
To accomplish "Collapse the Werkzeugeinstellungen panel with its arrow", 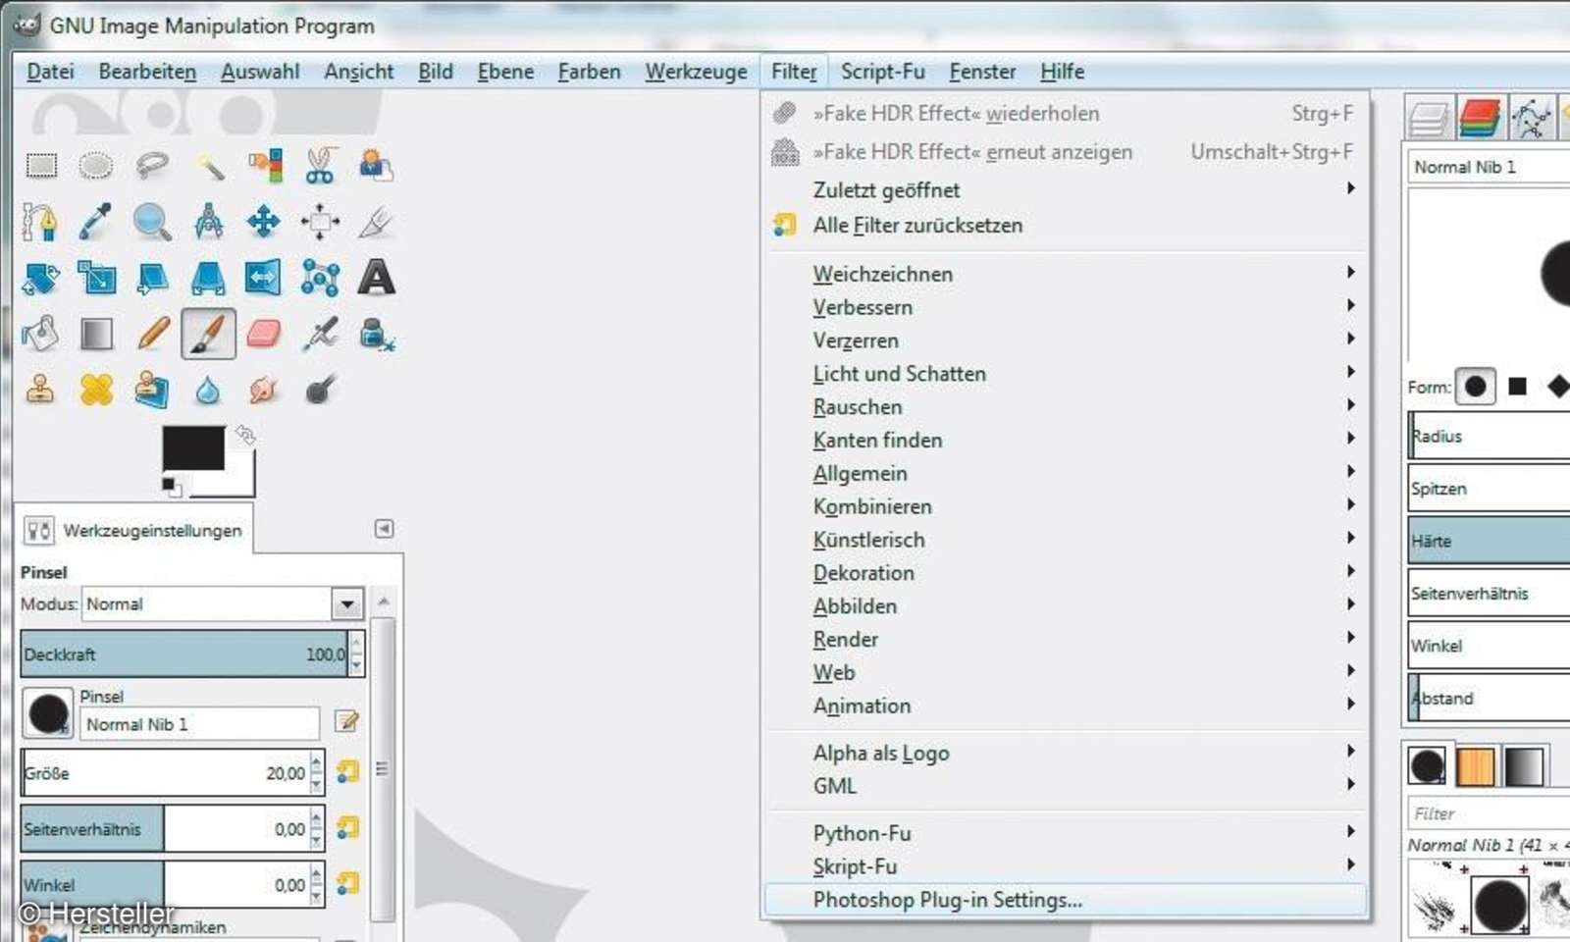I will (383, 528).
